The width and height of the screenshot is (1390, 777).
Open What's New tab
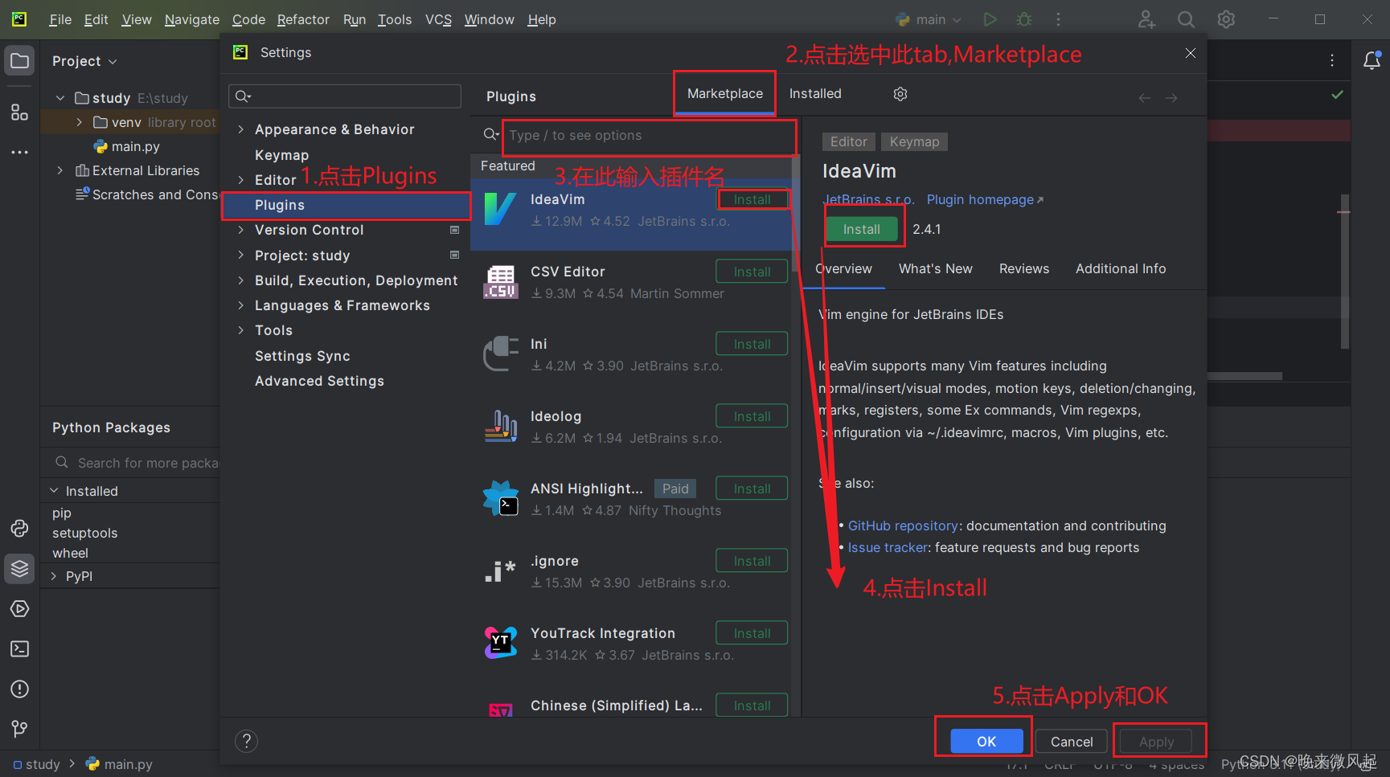pyautogui.click(x=936, y=268)
